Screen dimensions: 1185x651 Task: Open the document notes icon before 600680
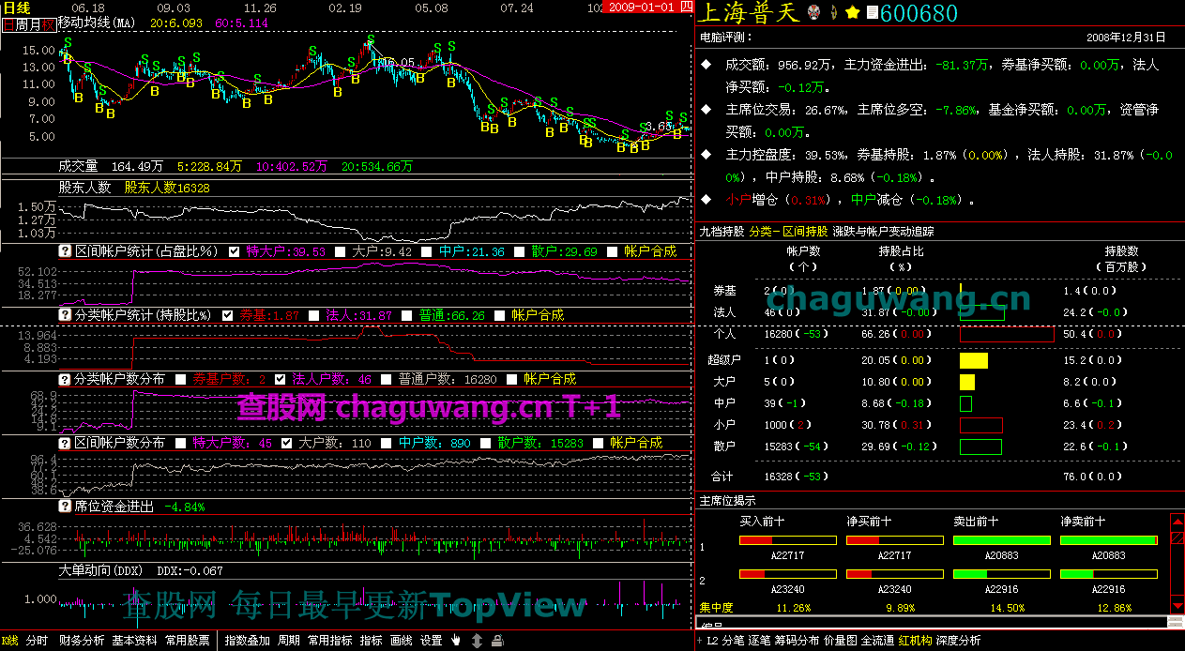pyautogui.click(x=872, y=13)
